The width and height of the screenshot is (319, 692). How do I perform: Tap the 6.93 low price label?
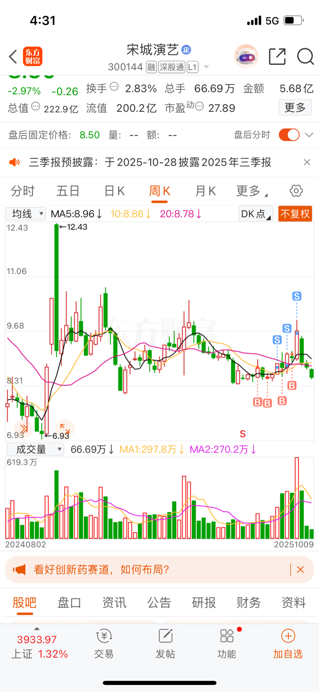[61, 436]
